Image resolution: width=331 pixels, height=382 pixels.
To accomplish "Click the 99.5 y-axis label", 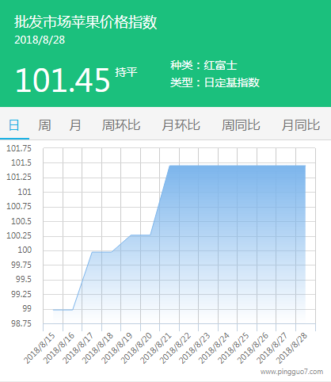I will pyautogui.click(x=24, y=279).
